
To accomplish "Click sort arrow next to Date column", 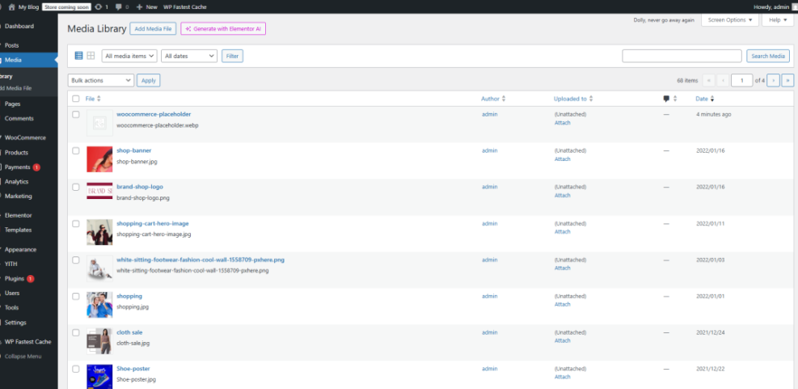I will [712, 99].
